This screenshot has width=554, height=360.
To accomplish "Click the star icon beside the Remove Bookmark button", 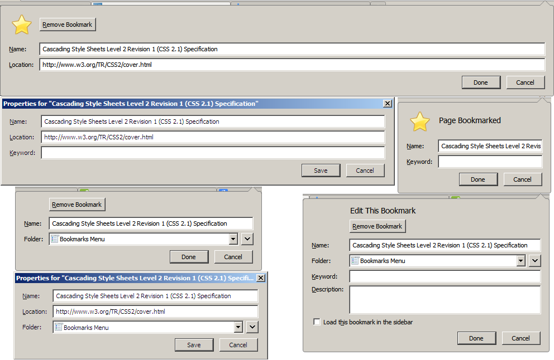I will [22, 25].
